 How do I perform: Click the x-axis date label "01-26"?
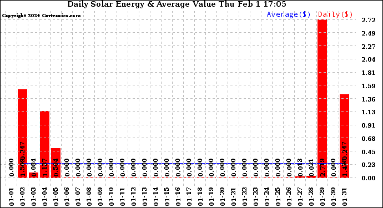click(x=289, y=197)
